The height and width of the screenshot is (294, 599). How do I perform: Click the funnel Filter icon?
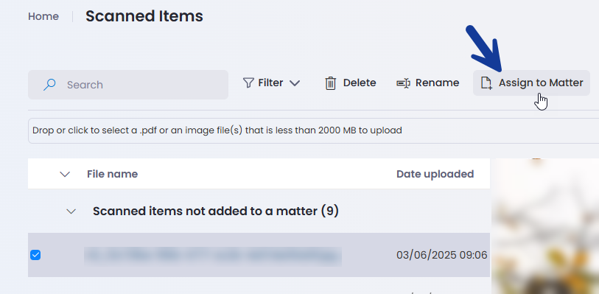pyautogui.click(x=248, y=83)
